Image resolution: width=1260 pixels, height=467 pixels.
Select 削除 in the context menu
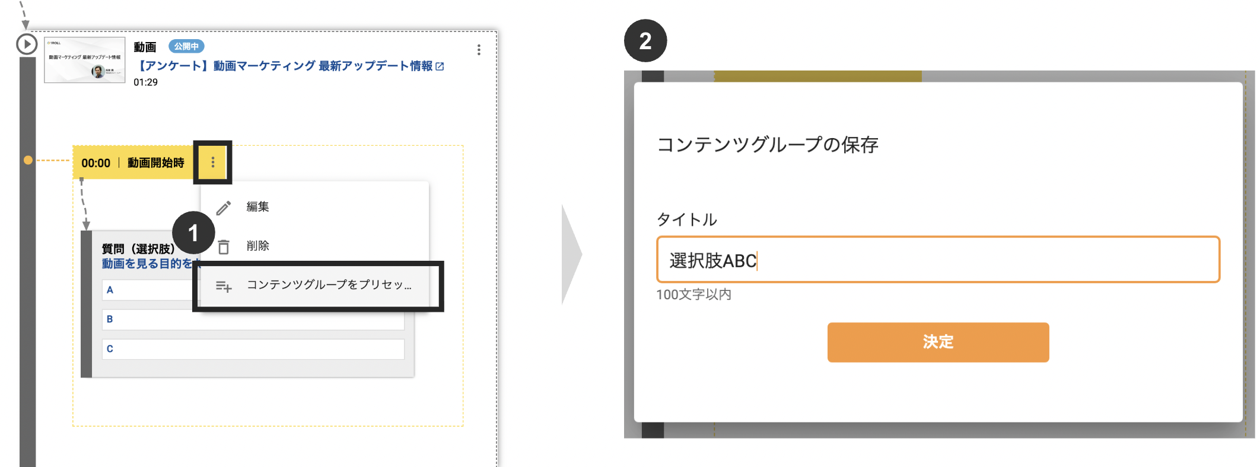coord(258,246)
